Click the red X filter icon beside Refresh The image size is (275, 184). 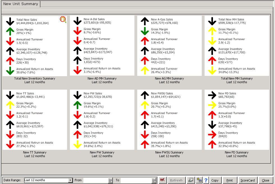(162, 180)
